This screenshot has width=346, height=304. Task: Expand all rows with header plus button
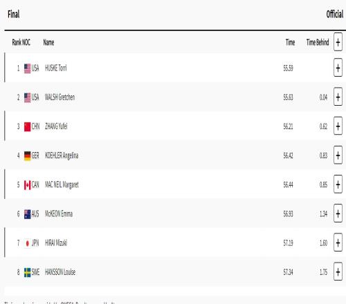coord(338,42)
